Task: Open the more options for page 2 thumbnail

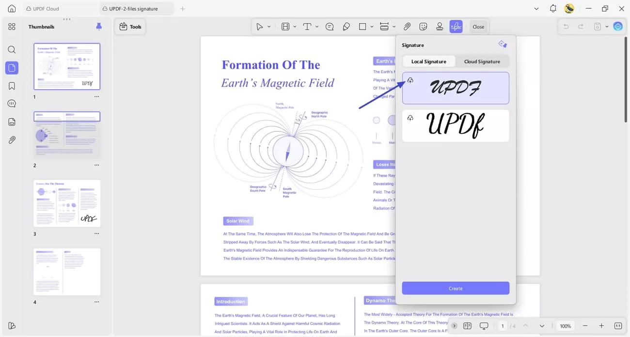Action: [x=96, y=165]
